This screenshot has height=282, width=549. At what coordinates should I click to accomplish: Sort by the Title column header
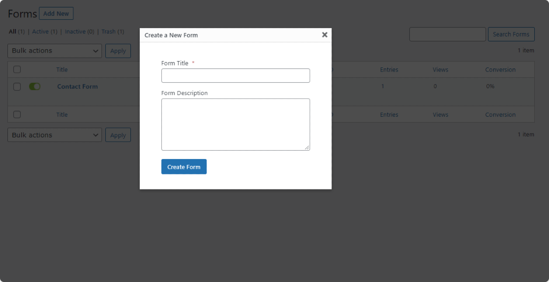[x=62, y=70]
